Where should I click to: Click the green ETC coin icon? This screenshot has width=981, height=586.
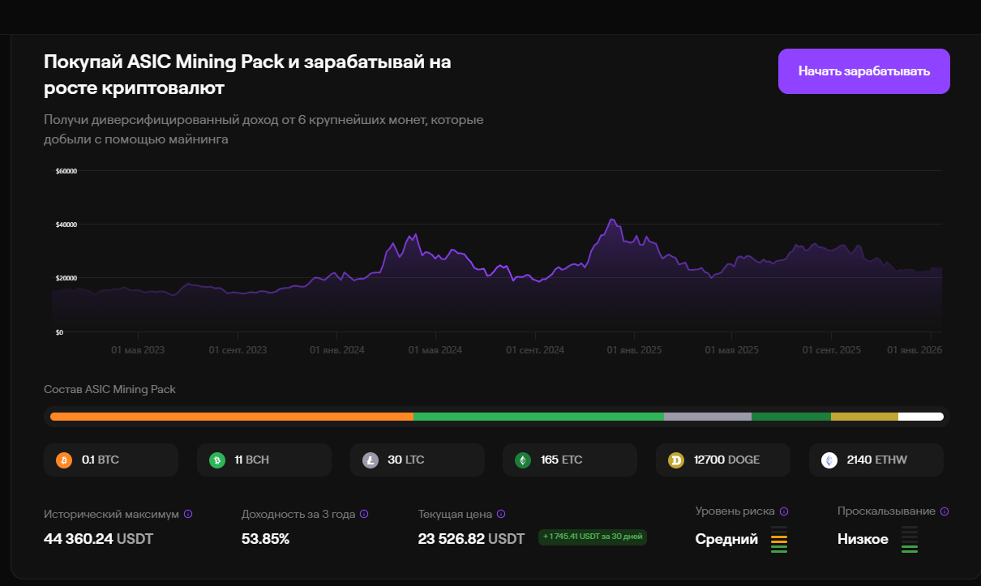pos(523,460)
